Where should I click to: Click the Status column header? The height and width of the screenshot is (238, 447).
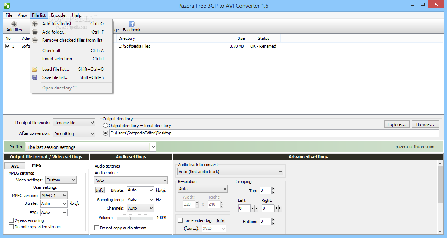click(264, 38)
